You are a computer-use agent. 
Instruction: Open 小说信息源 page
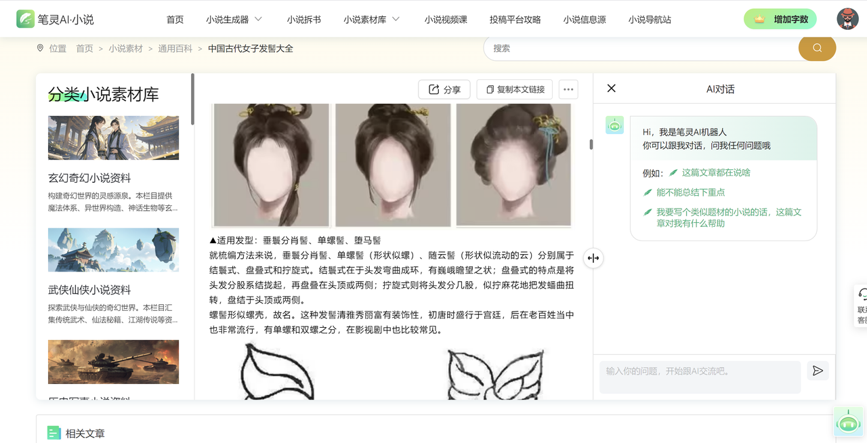point(584,20)
